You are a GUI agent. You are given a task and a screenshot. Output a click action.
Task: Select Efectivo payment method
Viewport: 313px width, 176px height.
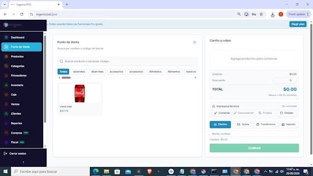pyautogui.click(x=220, y=124)
